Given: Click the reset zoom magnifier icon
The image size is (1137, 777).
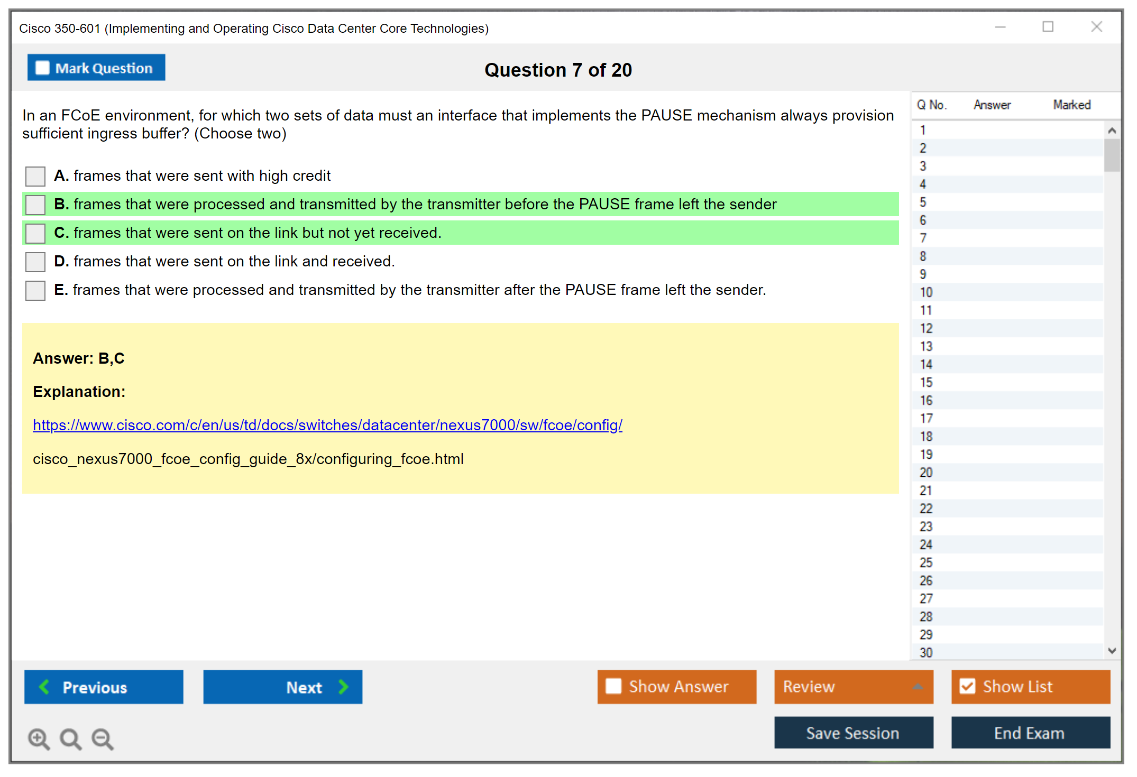Looking at the screenshot, I should [70, 738].
